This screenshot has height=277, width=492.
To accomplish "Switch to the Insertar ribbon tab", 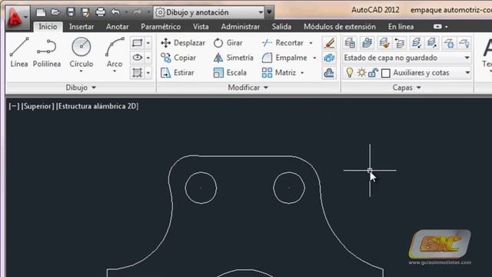I will 81,27.
